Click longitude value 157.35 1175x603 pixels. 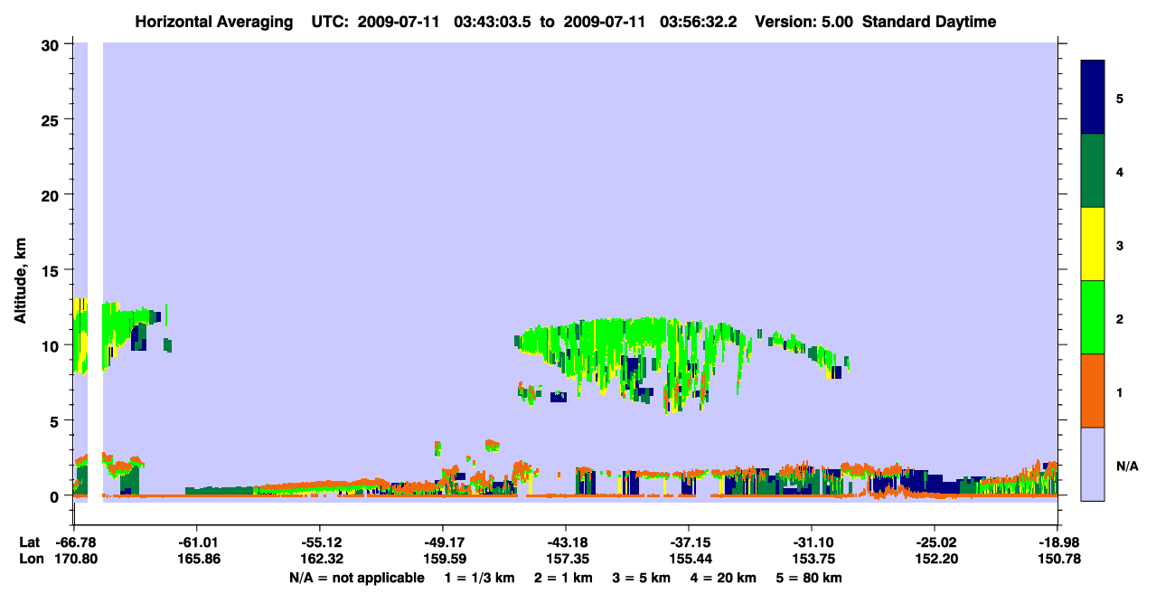[x=566, y=559]
